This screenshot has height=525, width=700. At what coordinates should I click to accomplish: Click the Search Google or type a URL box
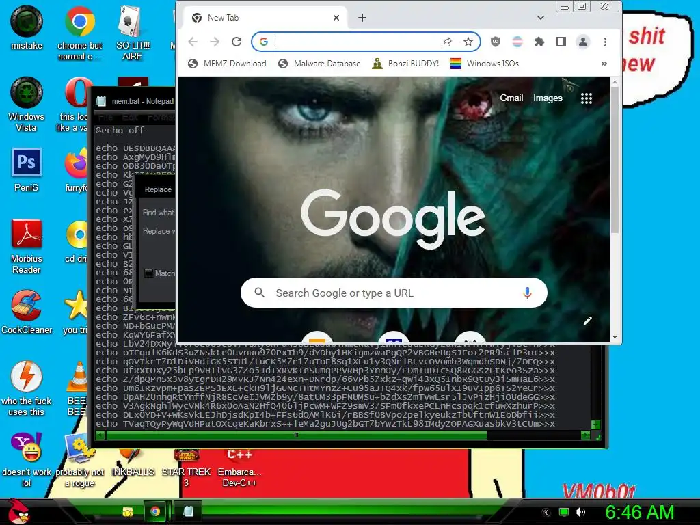point(394,293)
